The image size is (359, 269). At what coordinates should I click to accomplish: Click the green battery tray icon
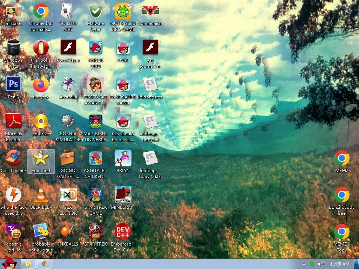pos(312,264)
